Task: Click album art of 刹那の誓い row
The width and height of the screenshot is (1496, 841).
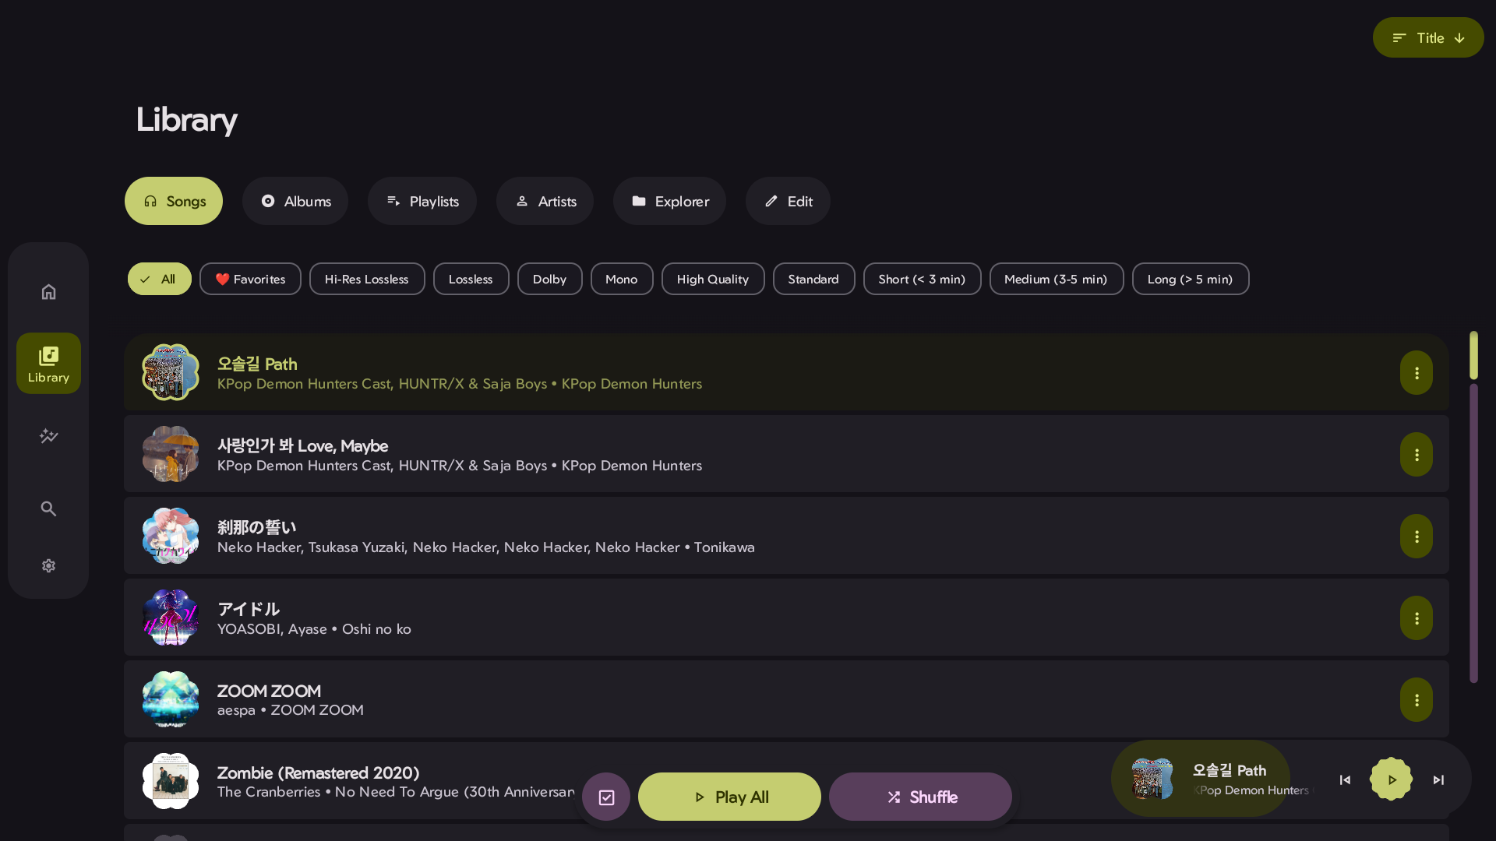Action: click(x=171, y=536)
